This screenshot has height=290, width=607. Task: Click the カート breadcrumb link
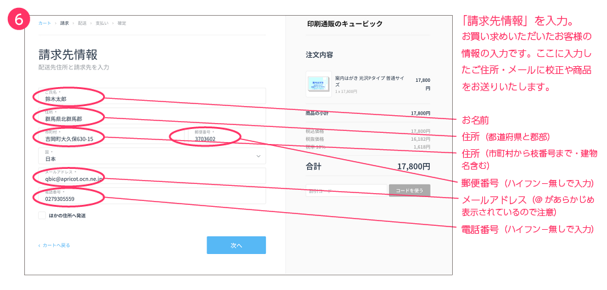(45, 23)
